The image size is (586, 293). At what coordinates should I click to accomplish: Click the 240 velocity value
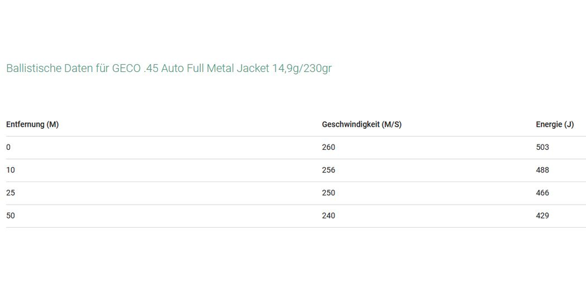coord(328,216)
